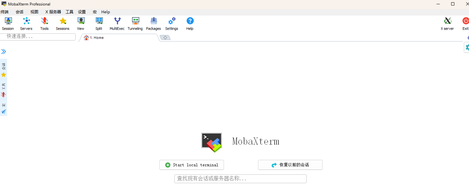469x189 pixels.
Task: Focus the 查找现有会话或服务器名称 search field
Action: point(241,179)
